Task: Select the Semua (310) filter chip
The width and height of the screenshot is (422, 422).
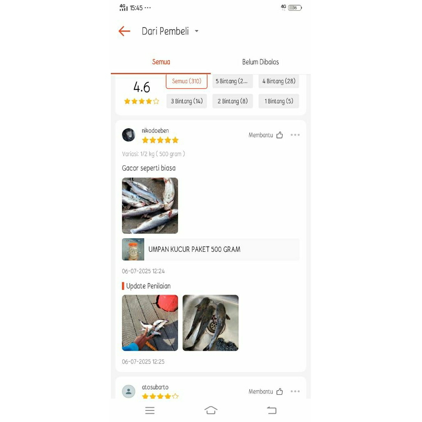Action: click(x=187, y=81)
